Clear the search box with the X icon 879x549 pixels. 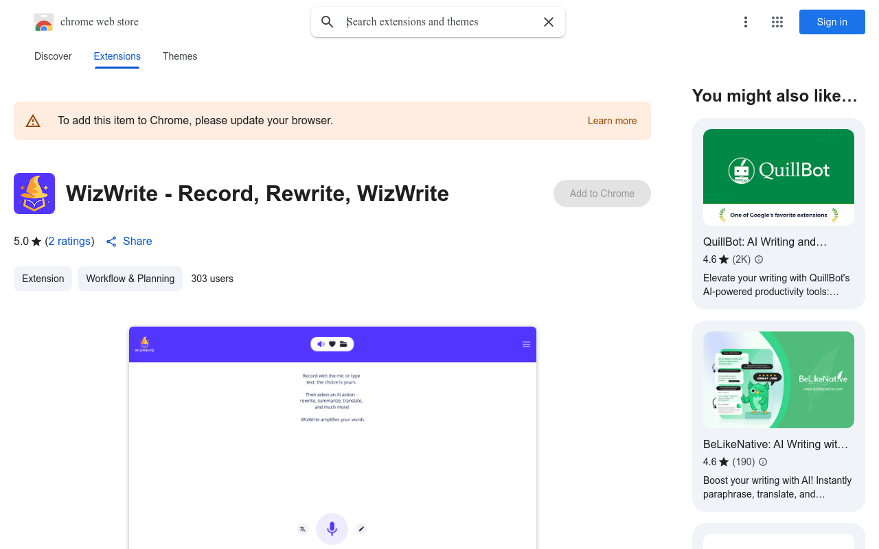549,22
